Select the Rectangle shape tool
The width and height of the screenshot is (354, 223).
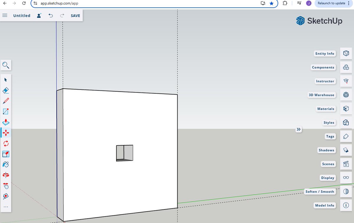click(x=6, y=111)
